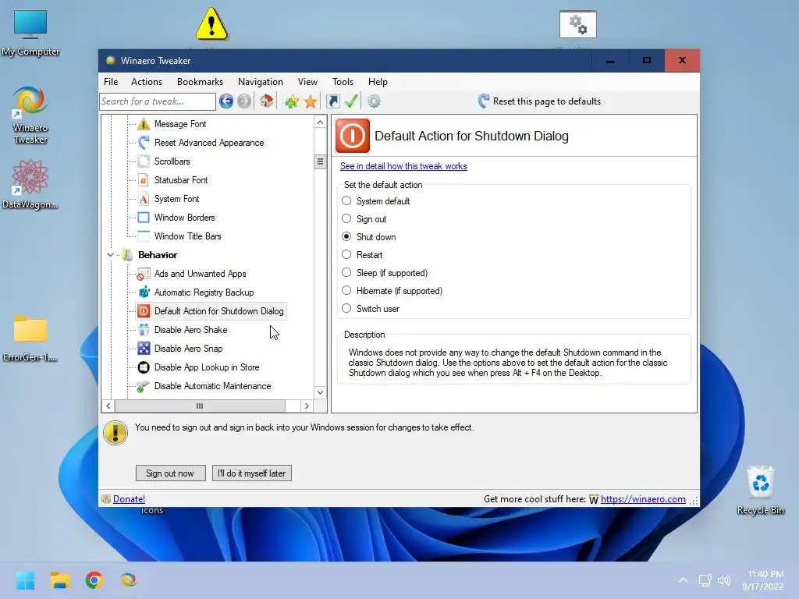Click the Reset Advanced Appearance icon
The image size is (799, 599).
coord(144,143)
